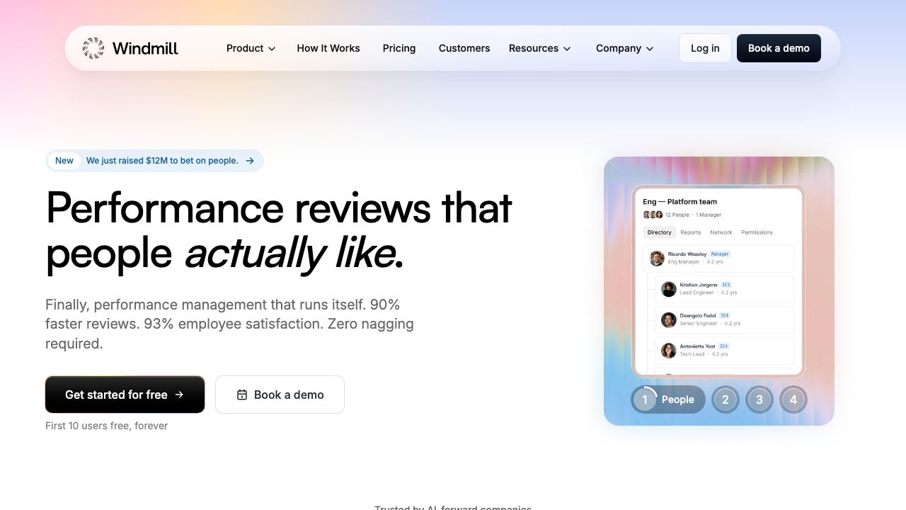Go to How It Works

(x=328, y=48)
